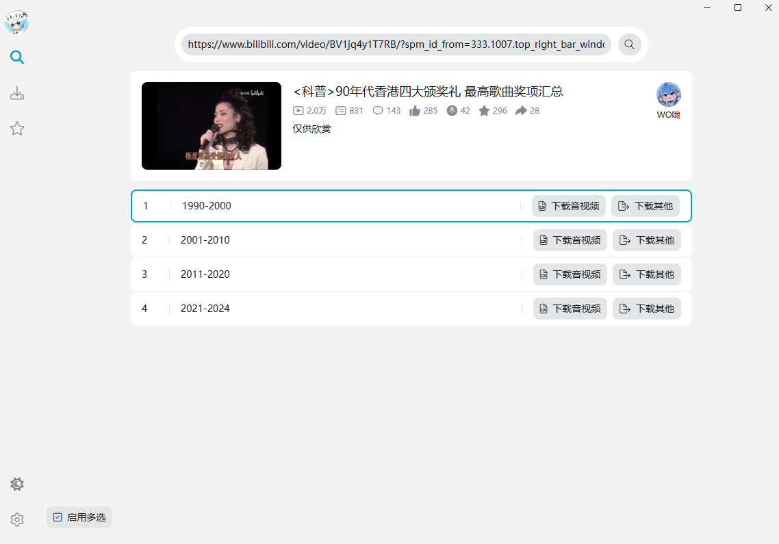Download other files for 2001-2010
The width and height of the screenshot is (779, 544).
coord(646,240)
